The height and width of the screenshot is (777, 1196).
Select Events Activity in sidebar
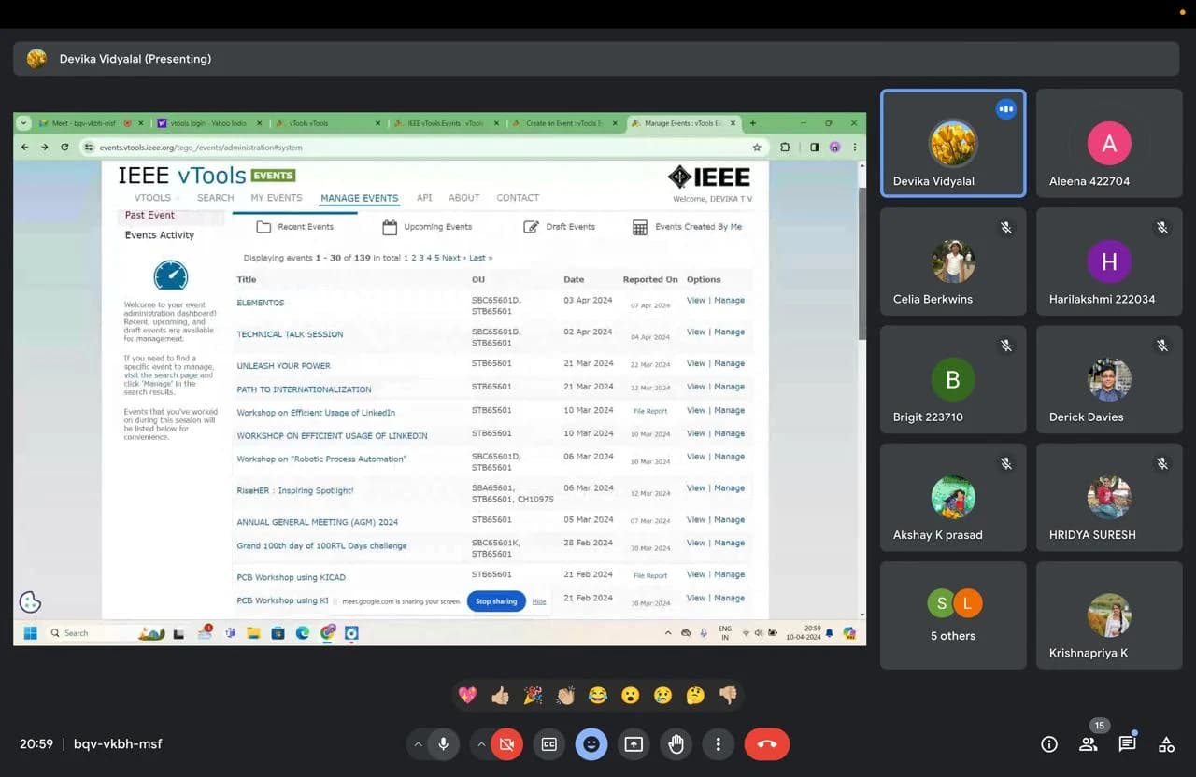click(x=160, y=235)
